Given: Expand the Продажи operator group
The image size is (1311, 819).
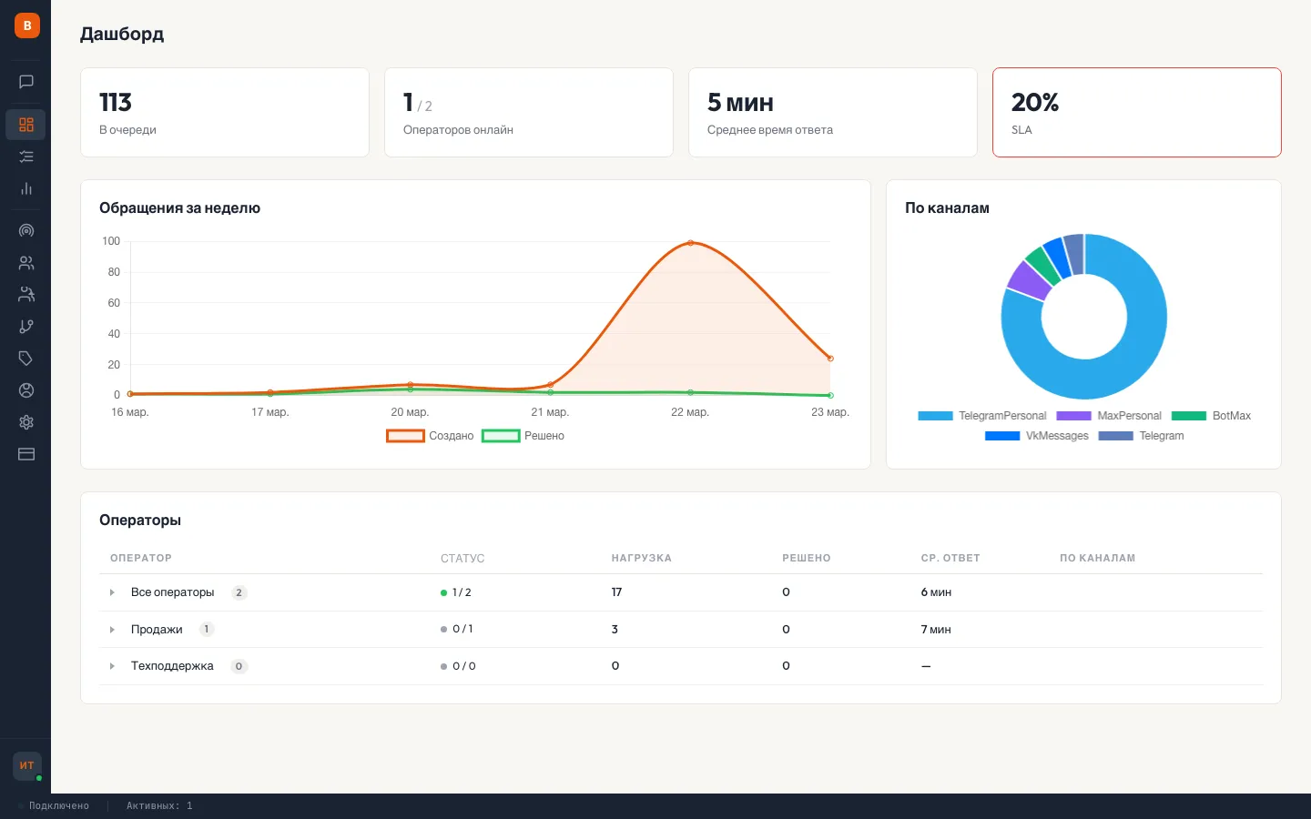Looking at the screenshot, I should pyautogui.click(x=112, y=630).
